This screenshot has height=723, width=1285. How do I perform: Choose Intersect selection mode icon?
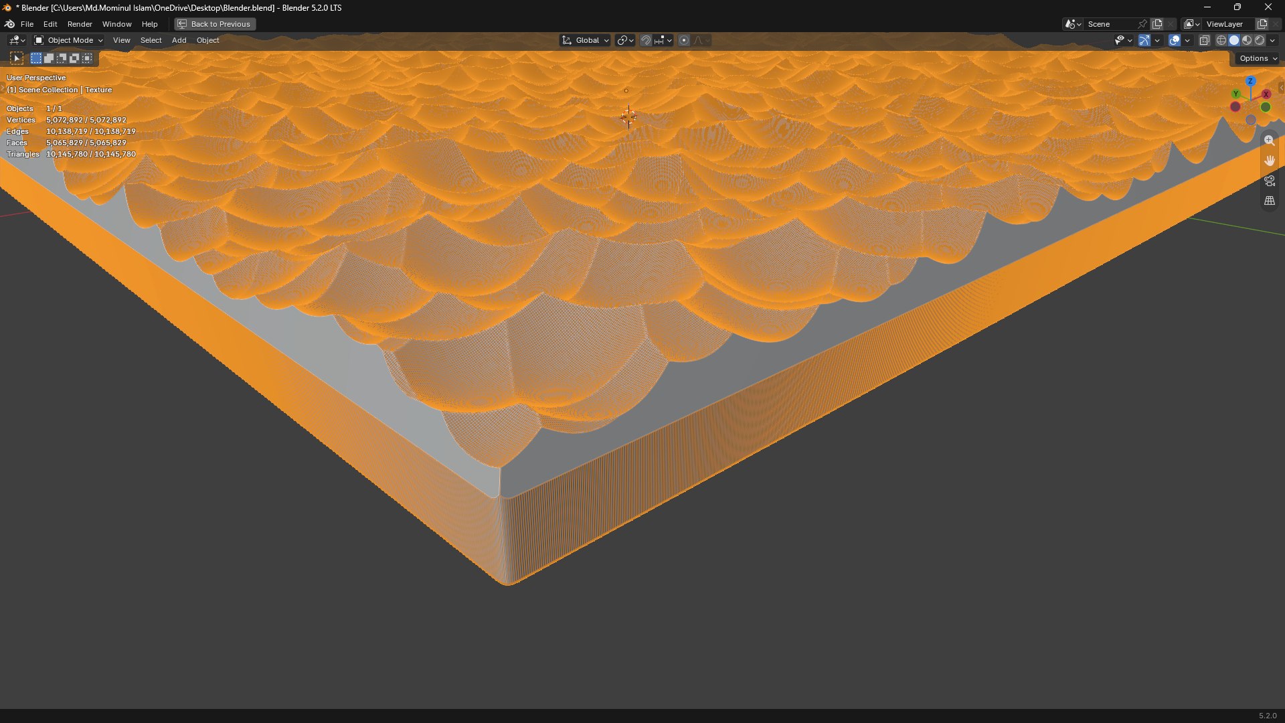tap(87, 58)
